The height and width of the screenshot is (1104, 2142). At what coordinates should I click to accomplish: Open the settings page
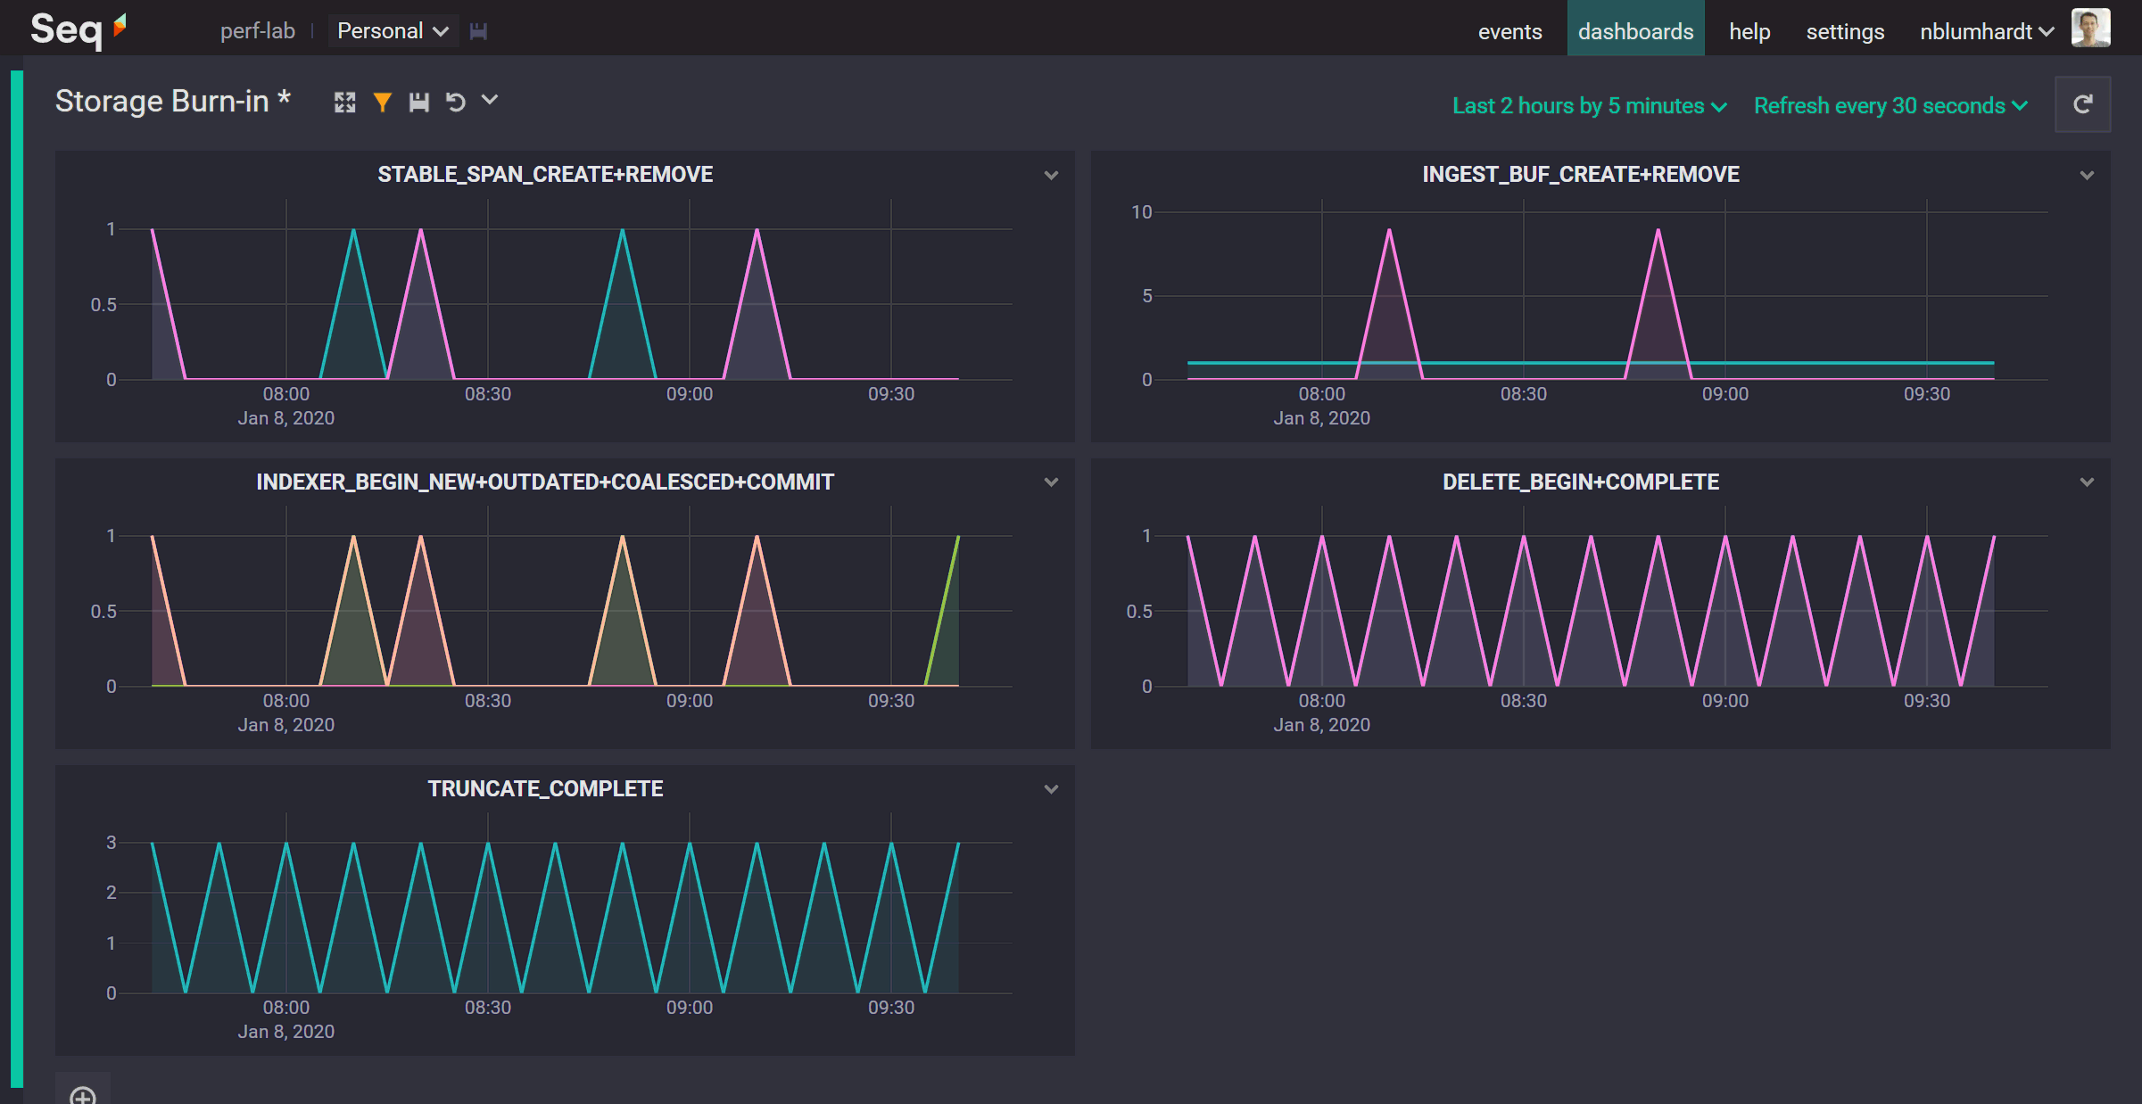[1845, 31]
